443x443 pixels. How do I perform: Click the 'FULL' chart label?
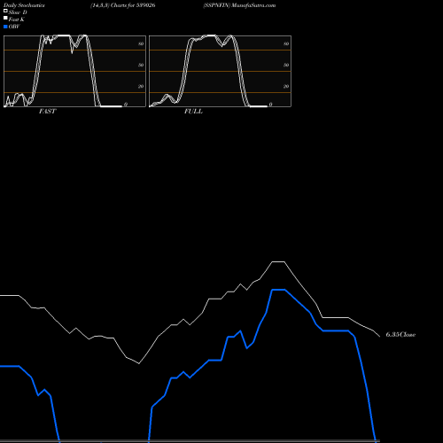click(193, 112)
